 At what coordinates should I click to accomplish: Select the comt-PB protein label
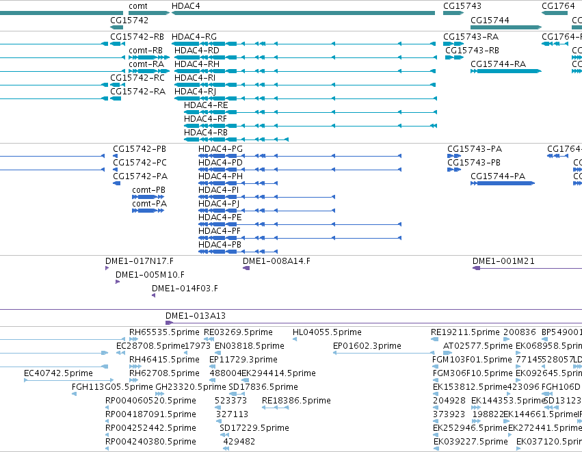149,190
